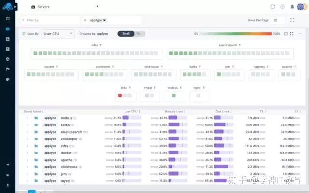The height and width of the screenshot is (193, 309).
Task: Expand the sidebar with the arrow tab
Action: click(x=16, y=7)
